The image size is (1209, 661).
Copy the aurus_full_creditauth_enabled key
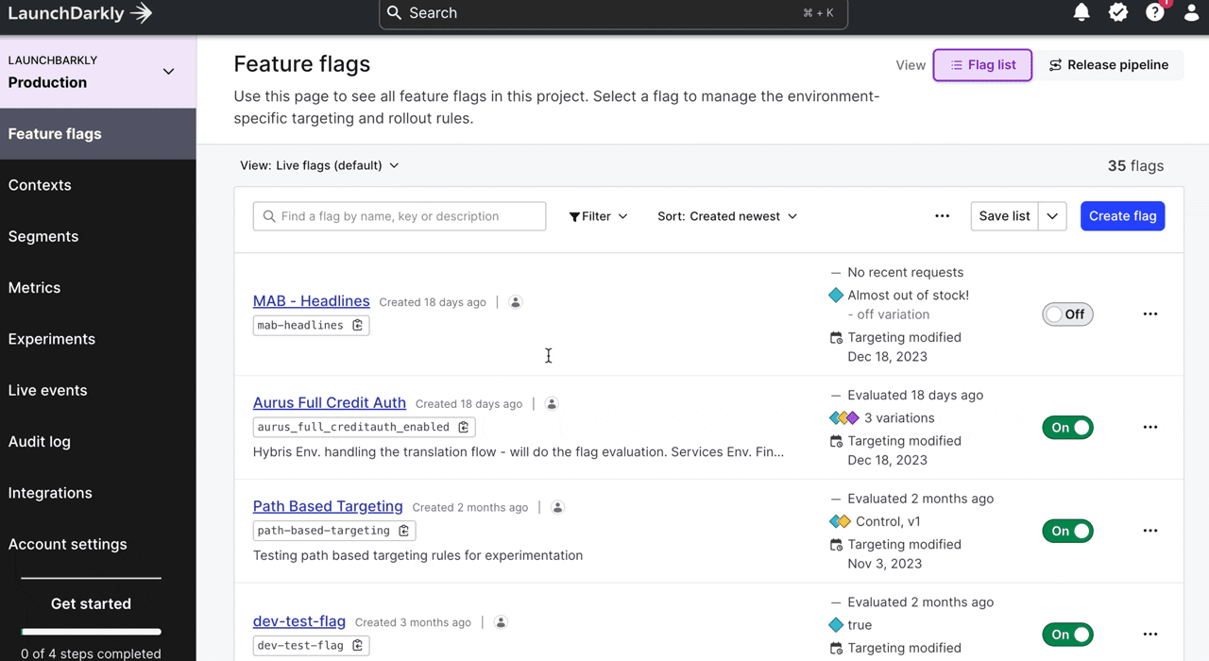point(464,427)
